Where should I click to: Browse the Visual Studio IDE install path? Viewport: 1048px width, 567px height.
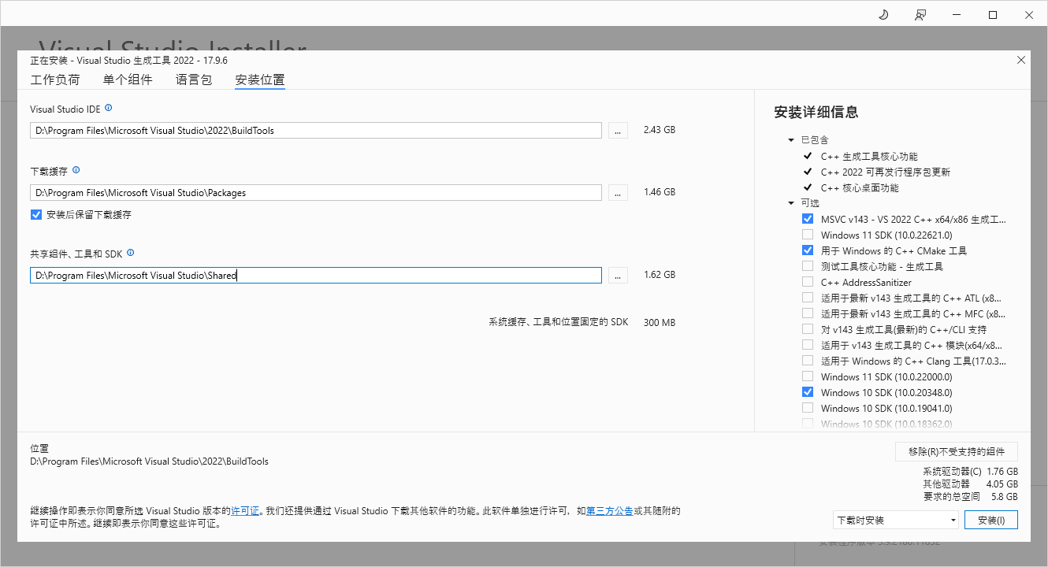618,130
